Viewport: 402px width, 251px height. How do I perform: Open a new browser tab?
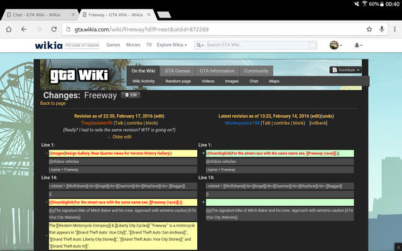pos(164,14)
